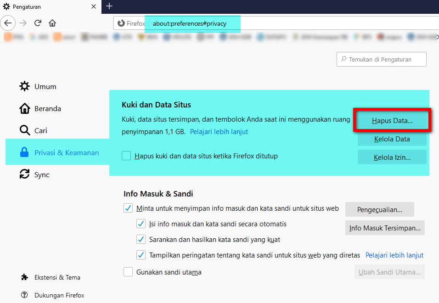Click the browser Back arrow button
The image size is (439, 303).
coord(8,23)
